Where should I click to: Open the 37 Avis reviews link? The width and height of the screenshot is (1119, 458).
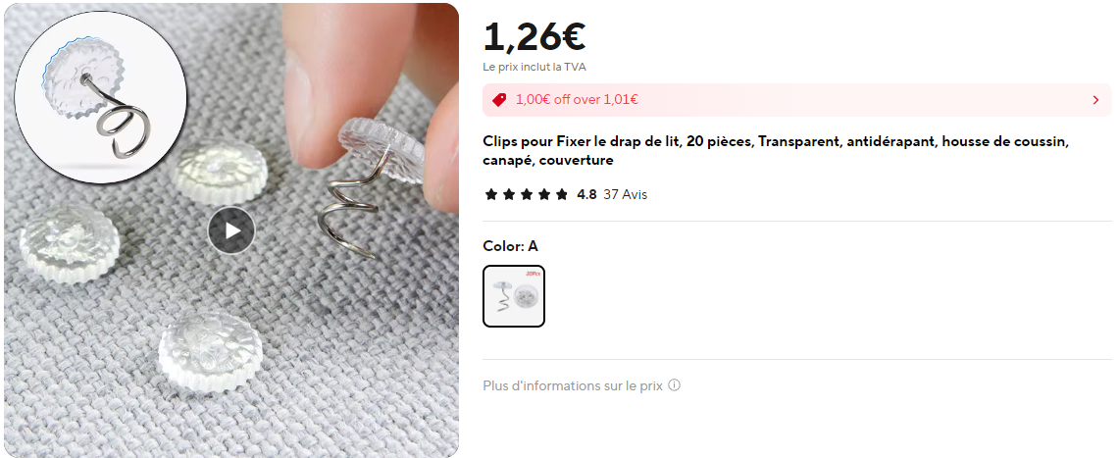point(625,194)
